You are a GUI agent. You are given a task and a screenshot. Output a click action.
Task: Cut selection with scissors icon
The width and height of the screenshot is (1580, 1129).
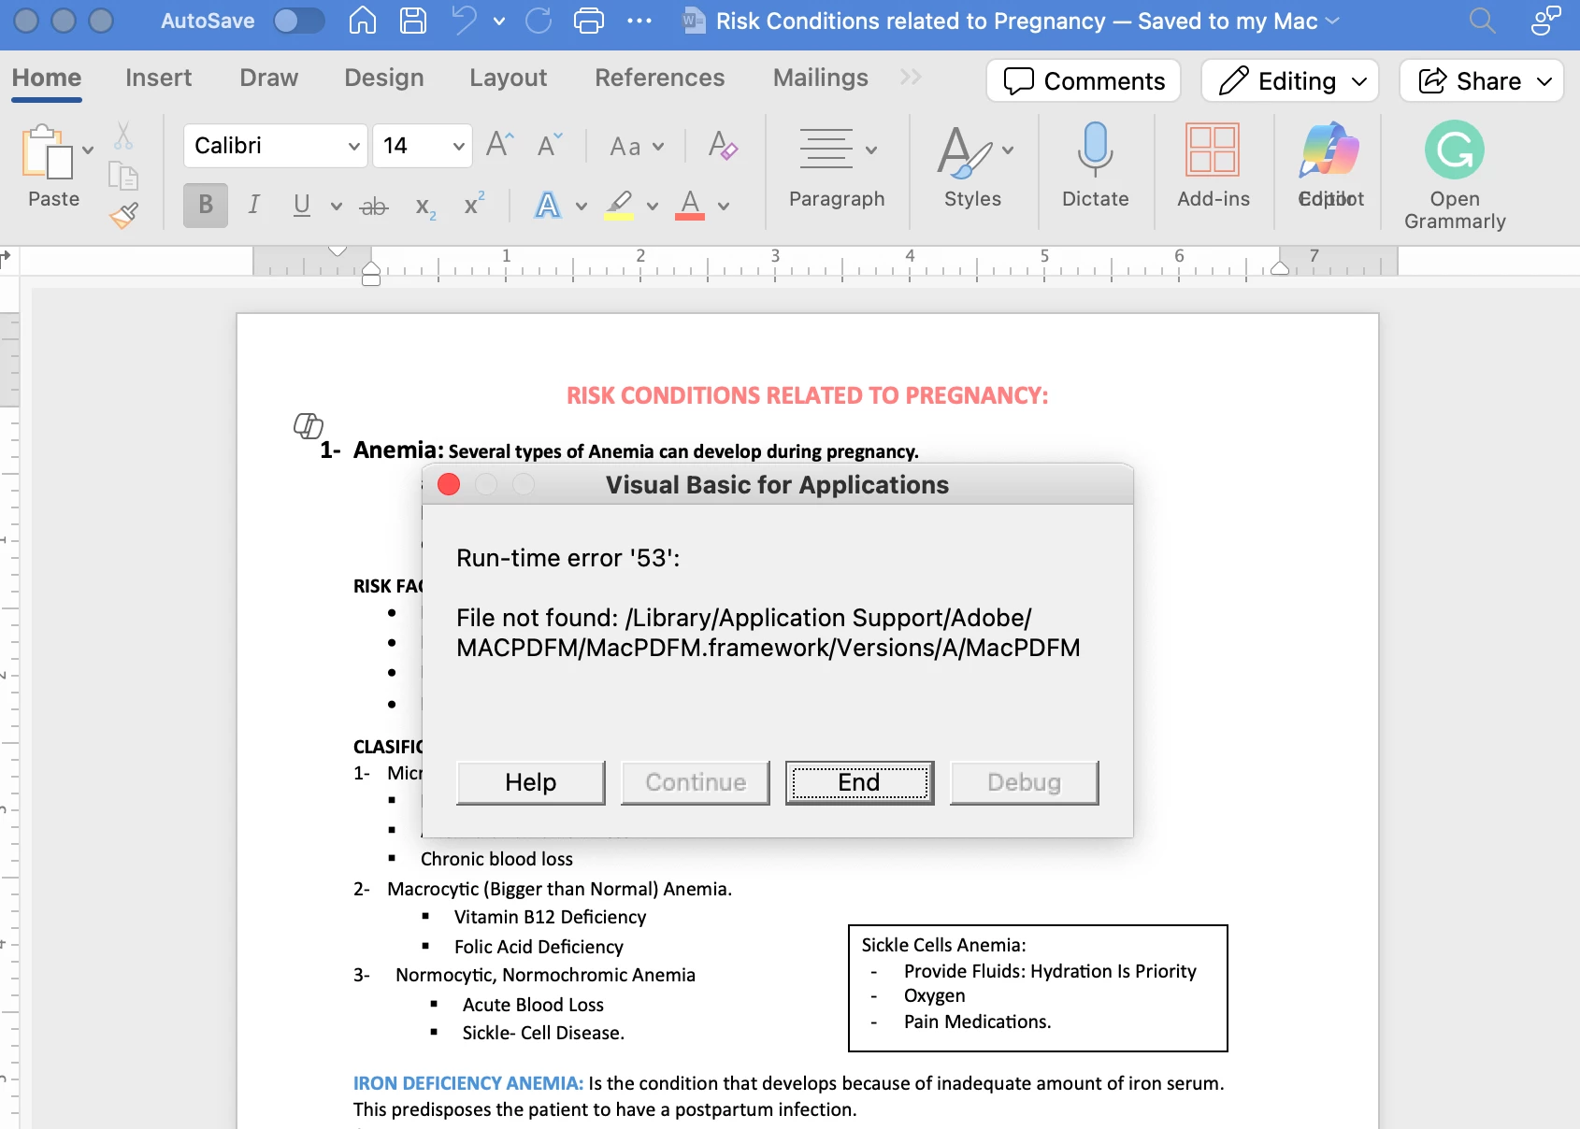tap(123, 136)
